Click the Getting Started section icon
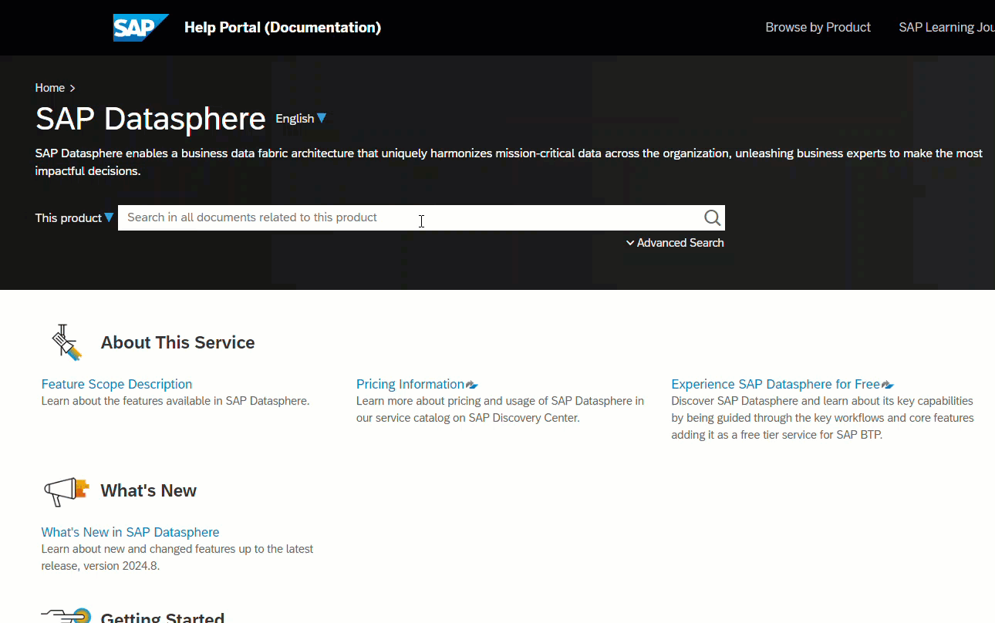 pyautogui.click(x=66, y=615)
